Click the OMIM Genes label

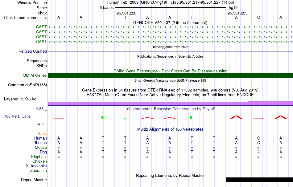(x=35, y=75)
